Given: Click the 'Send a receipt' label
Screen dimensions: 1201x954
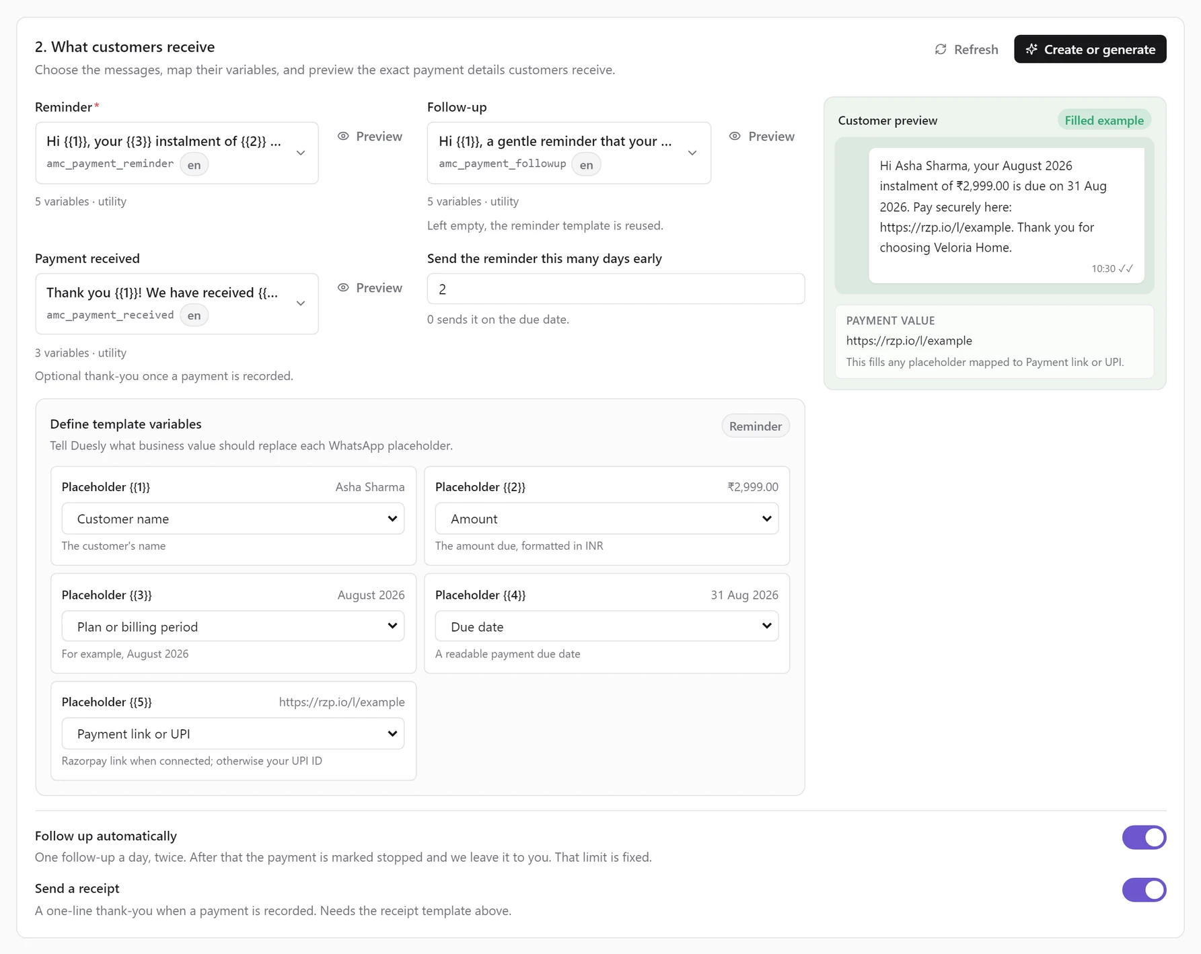Looking at the screenshot, I should click(x=77, y=888).
